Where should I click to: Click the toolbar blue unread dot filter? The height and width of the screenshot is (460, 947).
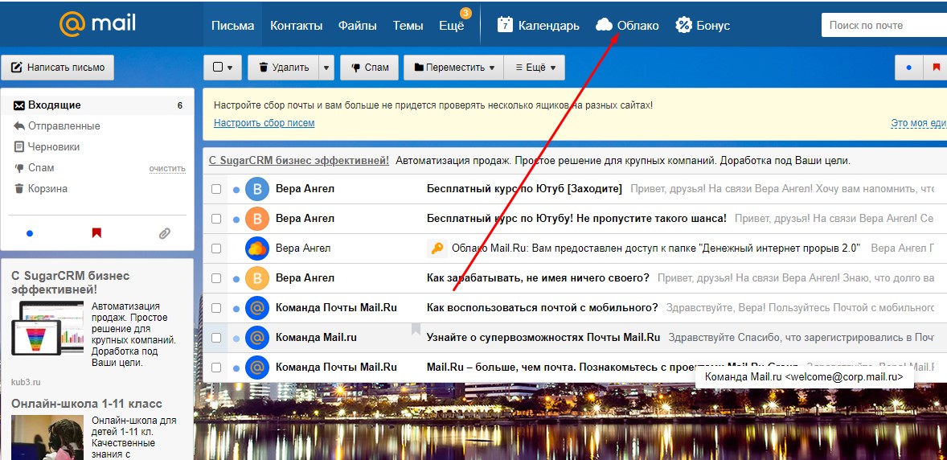[908, 67]
